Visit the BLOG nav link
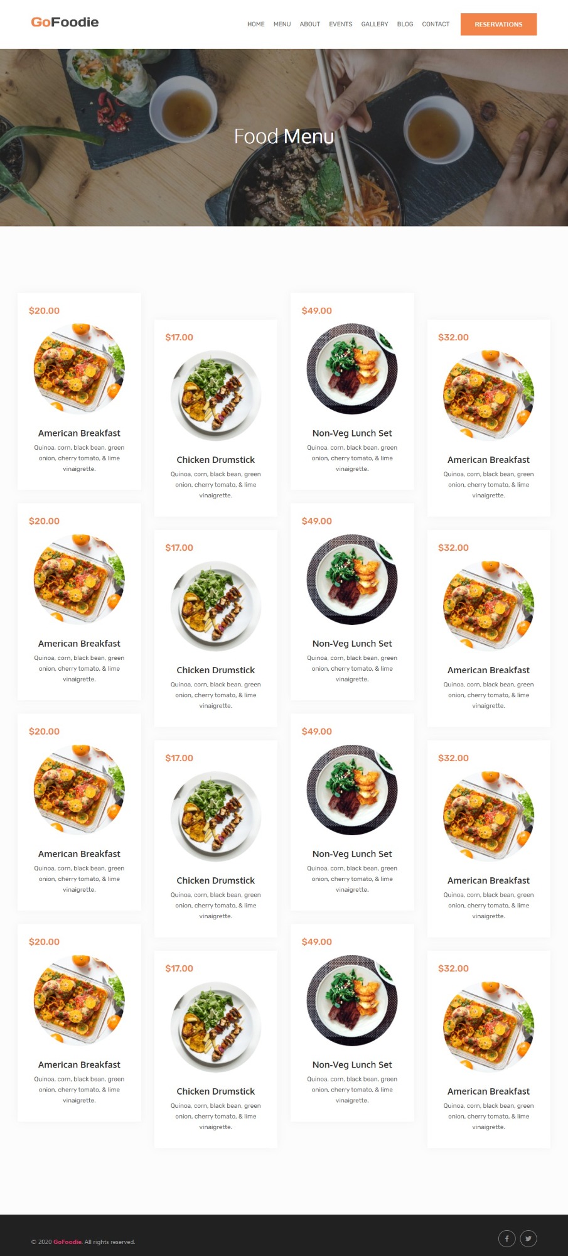The image size is (568, 1256). coord(405,24)
